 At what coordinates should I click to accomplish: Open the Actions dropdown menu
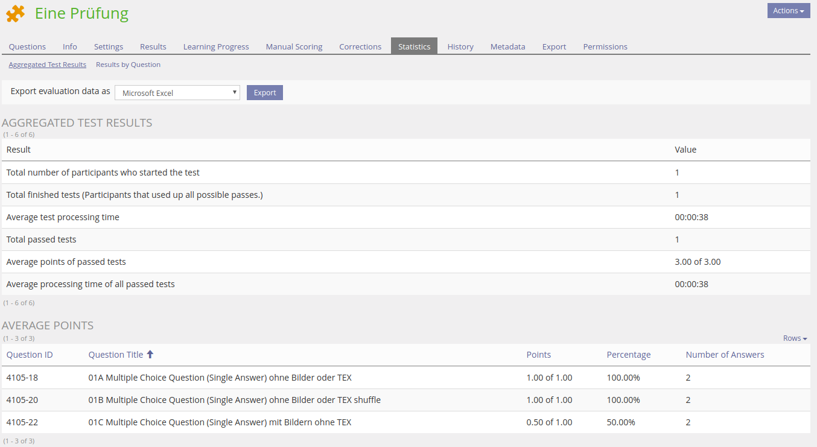pos(788,11)
